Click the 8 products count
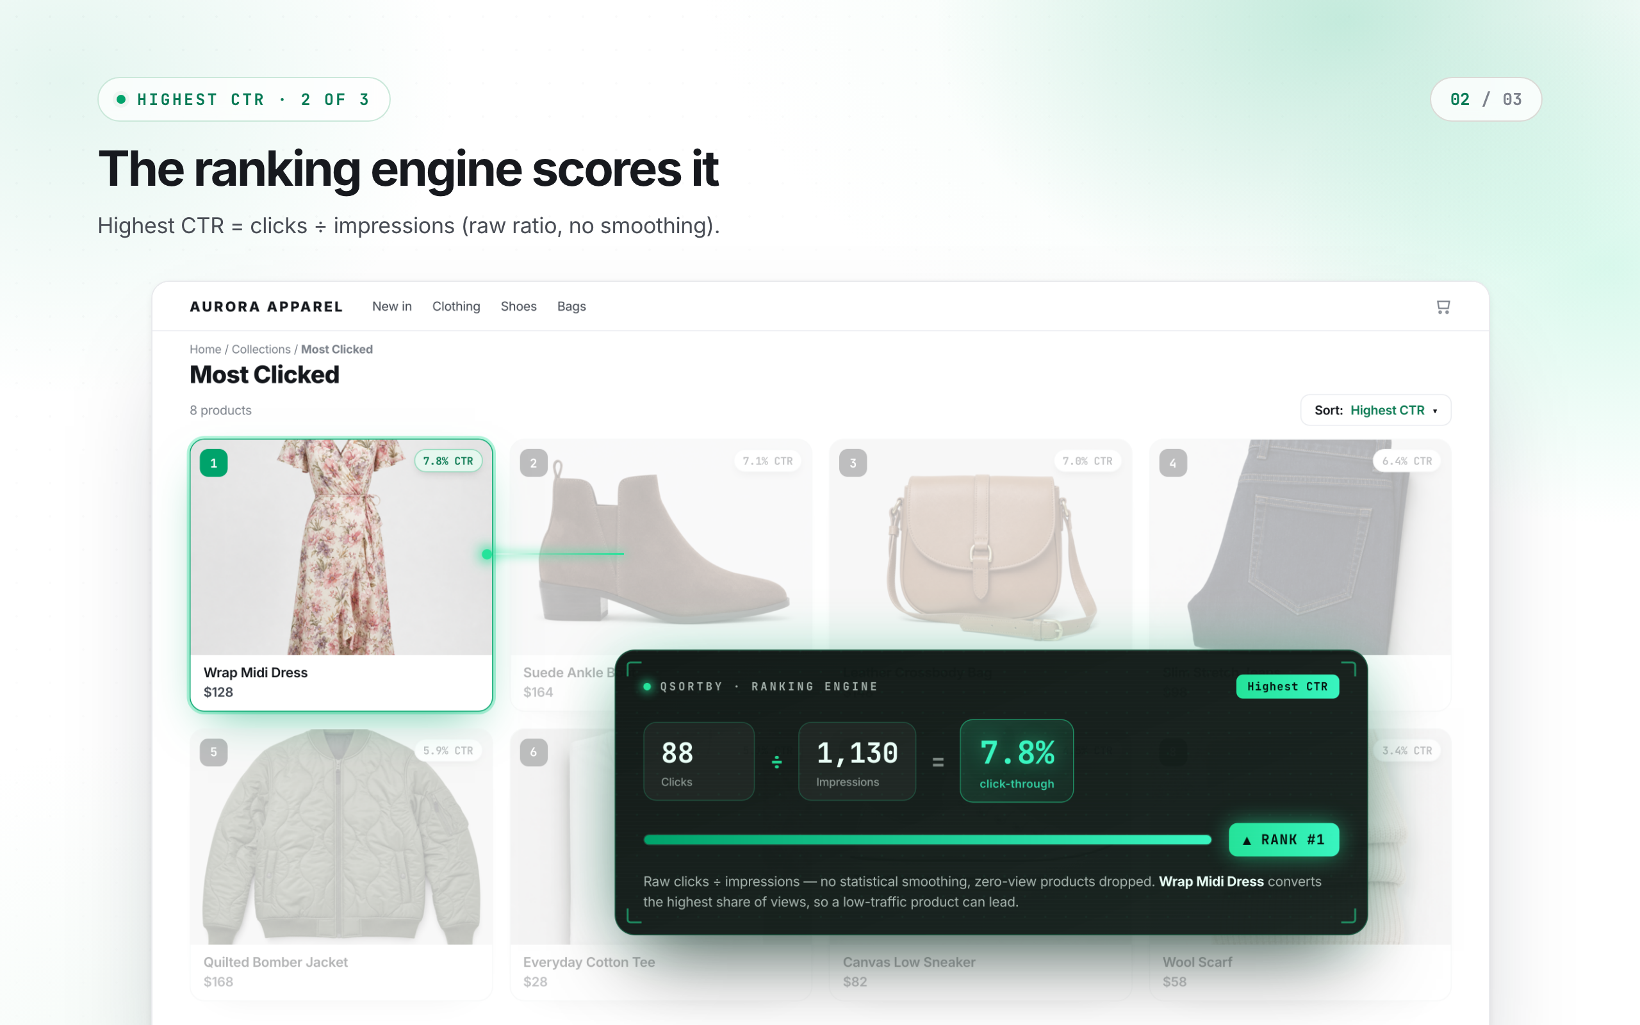Viewport: 1640px width, 1025px height. click(x=220, y=410)
